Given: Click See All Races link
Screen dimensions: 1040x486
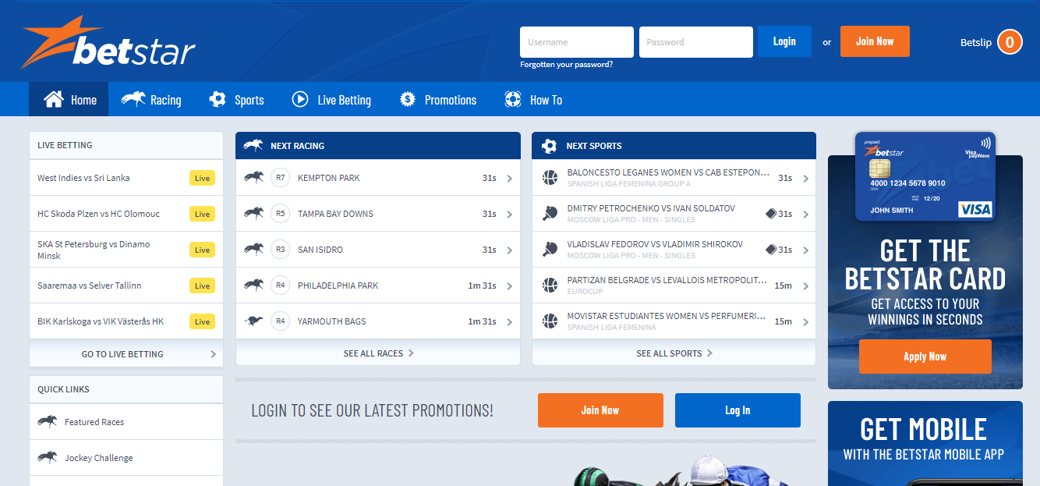Looking at the screenshot, I should coord(378,353).
